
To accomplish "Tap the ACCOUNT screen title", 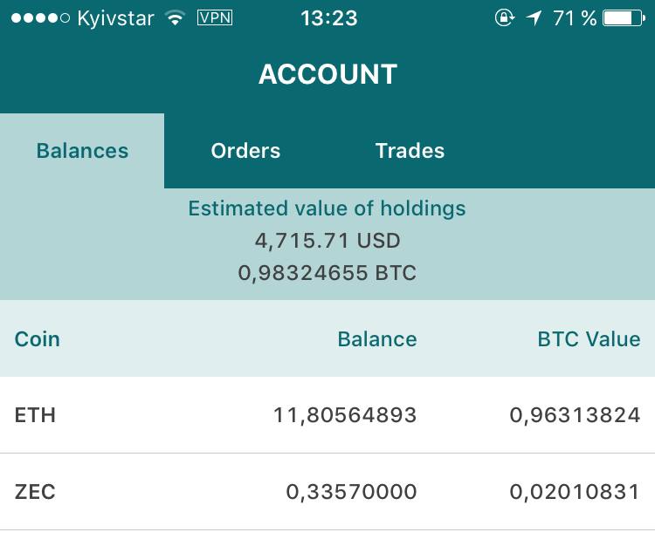I will pyautogui.click(x=327, y=74).
